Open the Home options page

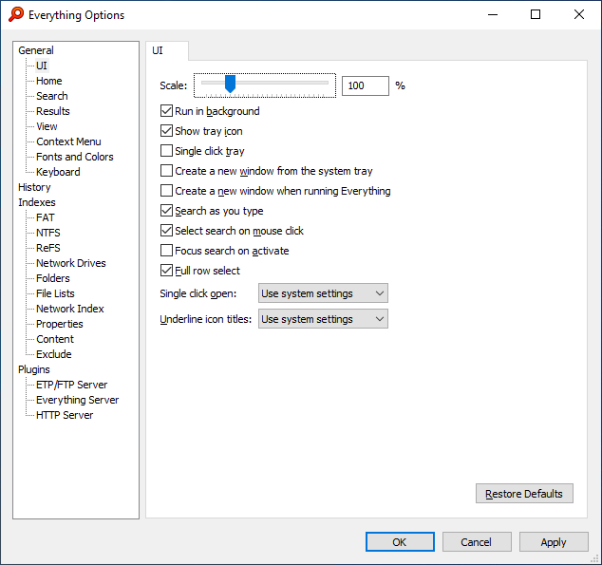point(49,81)
